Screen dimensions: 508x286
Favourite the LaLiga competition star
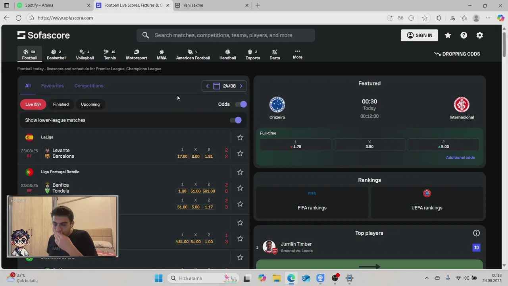240,137
